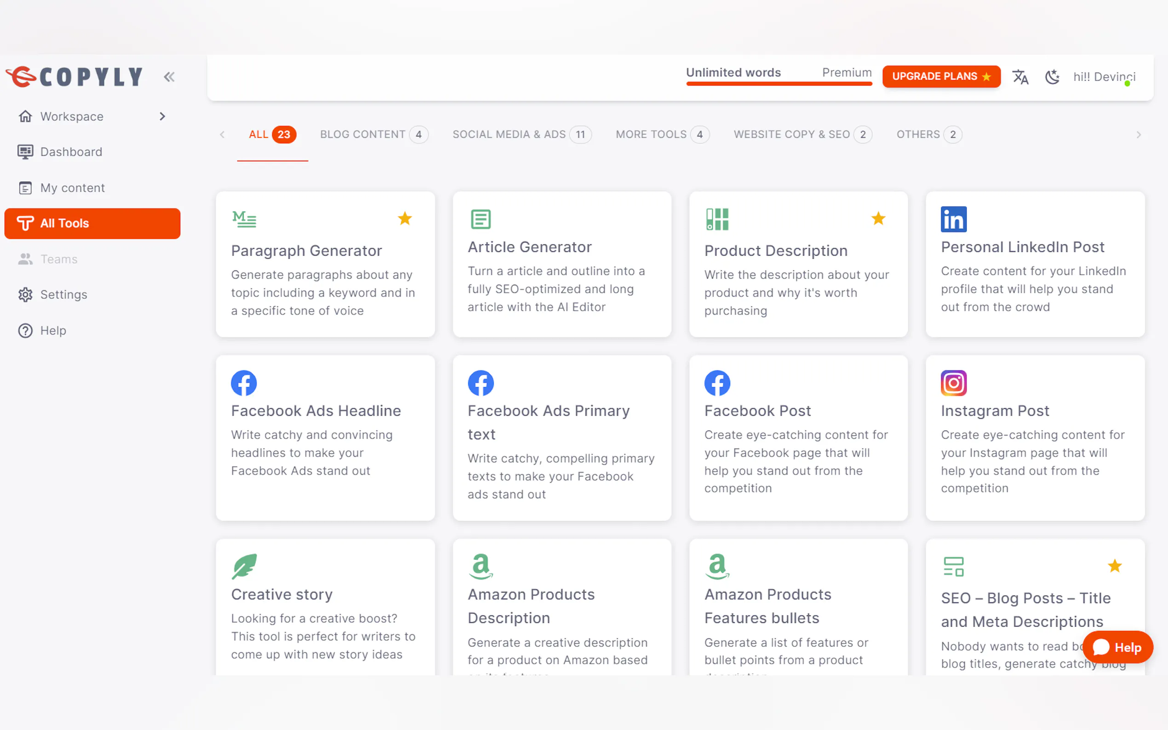Viewport: 1168px width, 730px height.
Task: Toggle dark mode moon icon
Action: [x=1052, y=77]
